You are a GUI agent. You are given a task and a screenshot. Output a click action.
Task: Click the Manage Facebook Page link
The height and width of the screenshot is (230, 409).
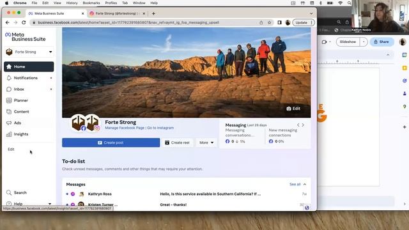click(x=125, y=128)
